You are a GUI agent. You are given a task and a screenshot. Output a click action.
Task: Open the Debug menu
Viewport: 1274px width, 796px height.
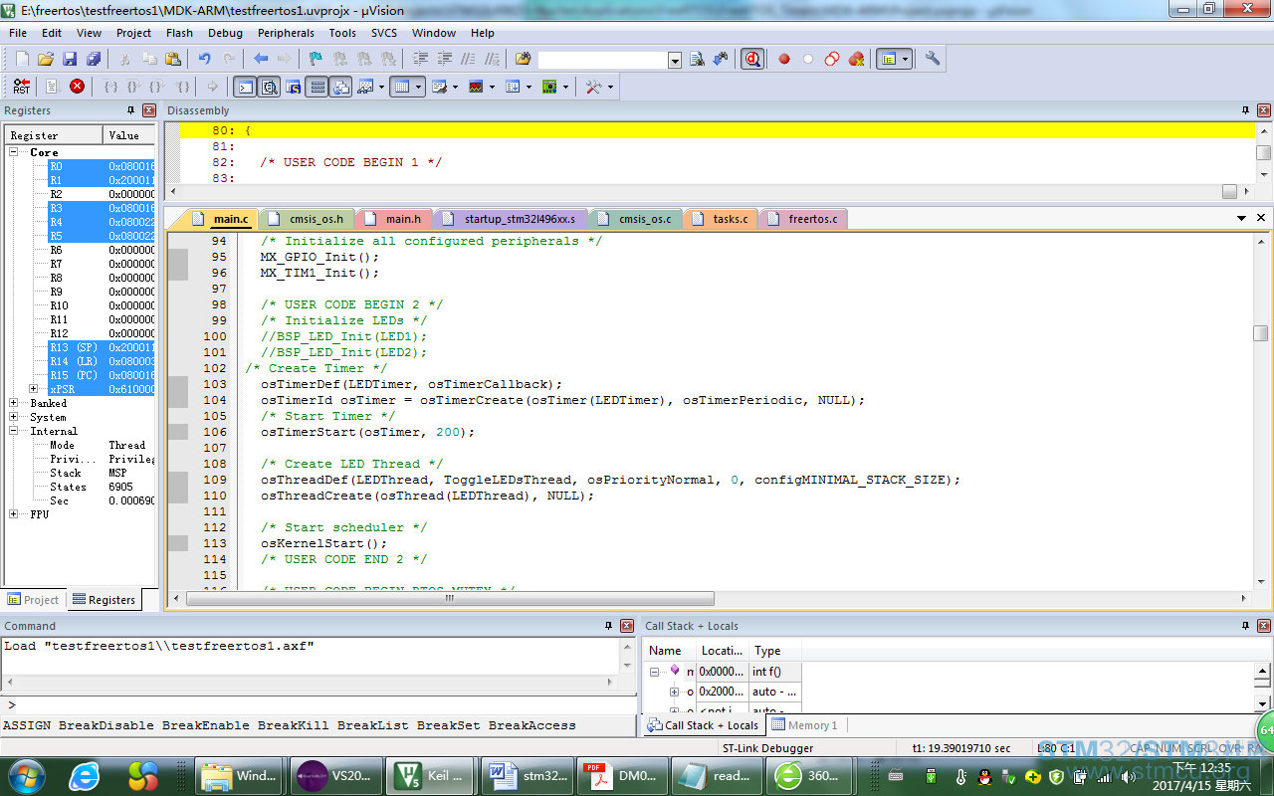pos(225,33)
